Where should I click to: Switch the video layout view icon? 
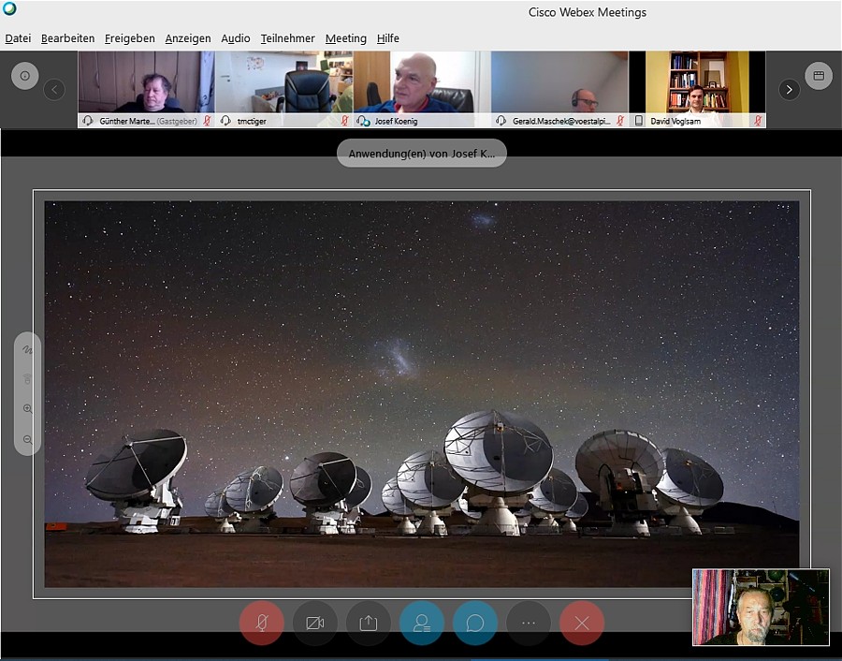click(x=818, y=76)
